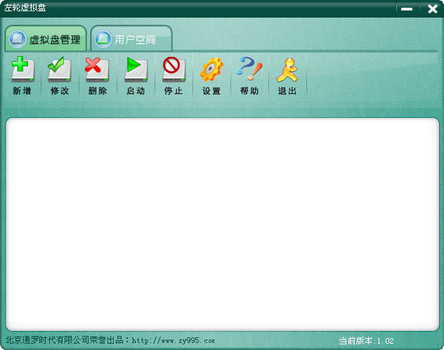Image resolution: width=444 pixels, height=350 pixels.
Task: Stop the virtual disk with 停止 icon
Action: (174, 70)
